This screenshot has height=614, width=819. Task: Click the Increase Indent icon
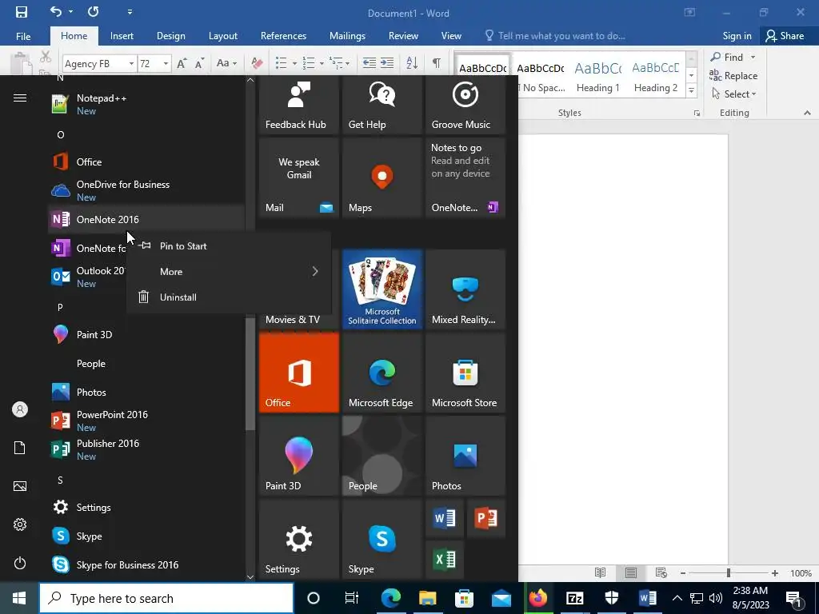click(387, 63)
